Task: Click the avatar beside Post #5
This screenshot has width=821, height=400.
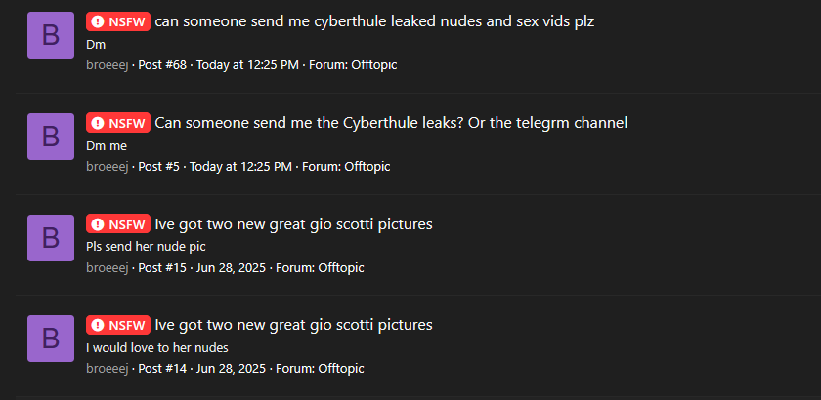Action: click(x=51, y=137)
